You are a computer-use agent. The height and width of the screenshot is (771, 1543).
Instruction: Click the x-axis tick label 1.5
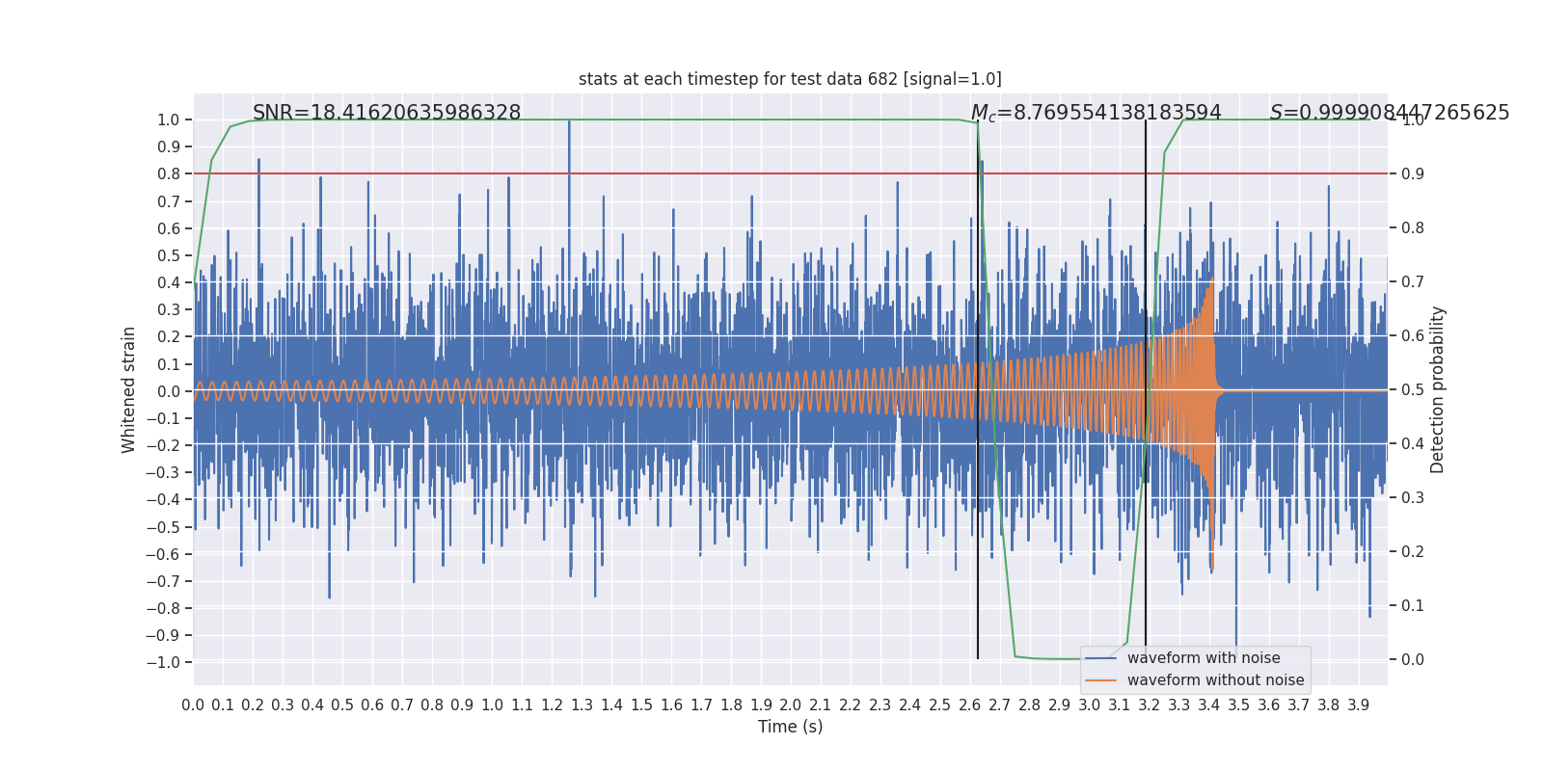click(641, 705)
